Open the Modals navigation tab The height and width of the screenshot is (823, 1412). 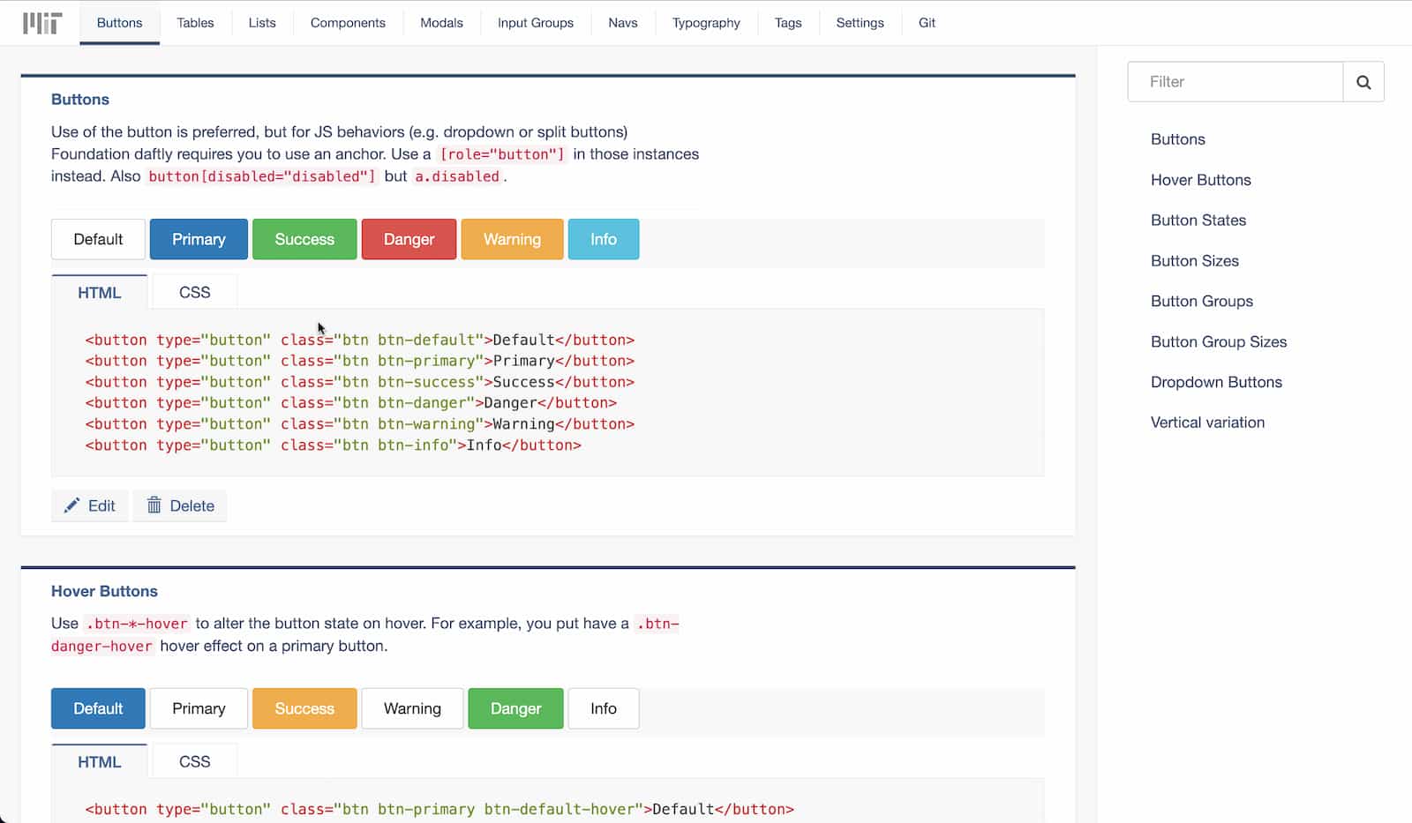(441, 23)
